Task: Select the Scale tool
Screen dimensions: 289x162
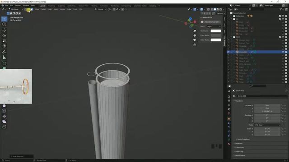Action: coord(4,40)
